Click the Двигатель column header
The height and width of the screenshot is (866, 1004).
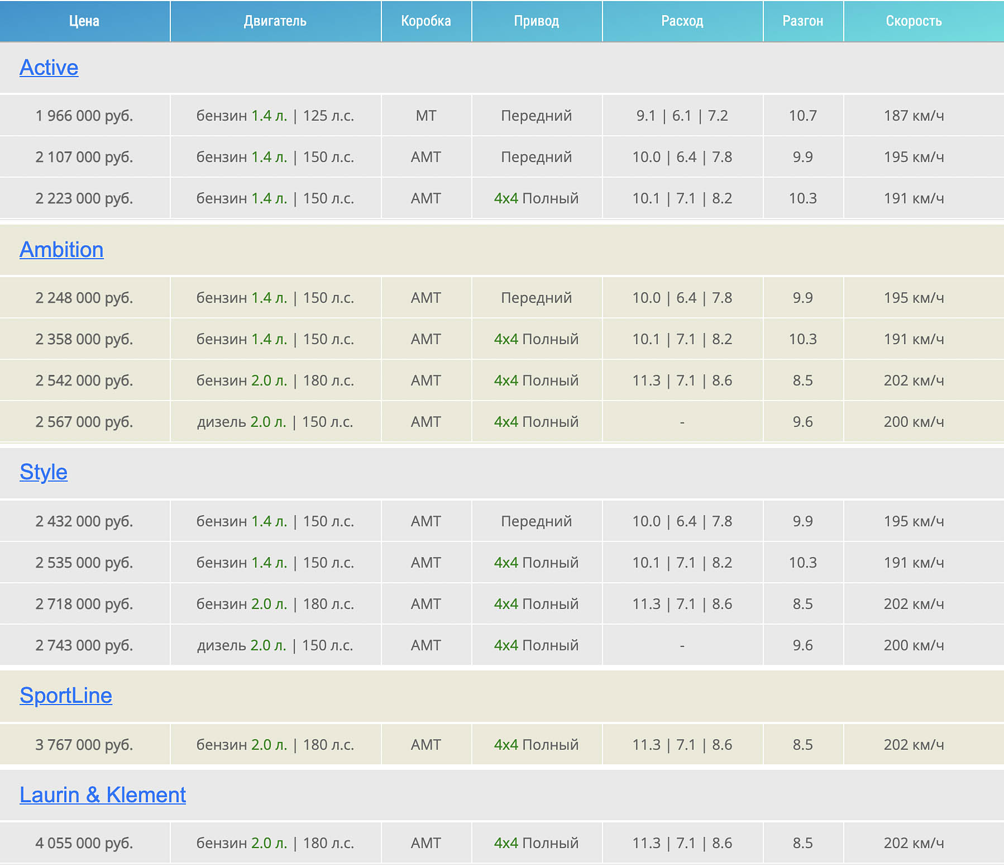pyautogui.click(x=275, y=21)
